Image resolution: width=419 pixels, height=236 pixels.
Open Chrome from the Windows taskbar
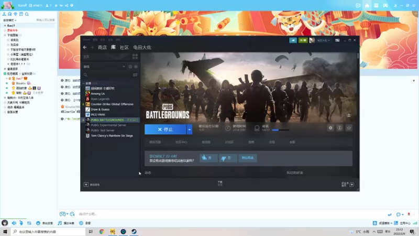pos(102,231)
